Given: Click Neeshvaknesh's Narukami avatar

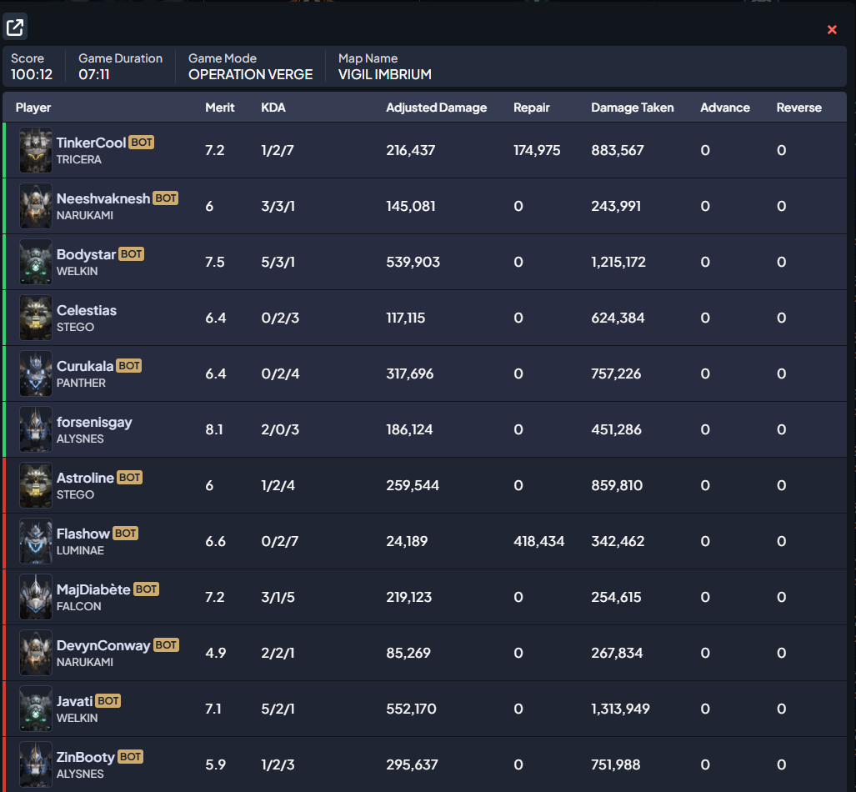Looking at the screenshot, I should pos(36,206).
